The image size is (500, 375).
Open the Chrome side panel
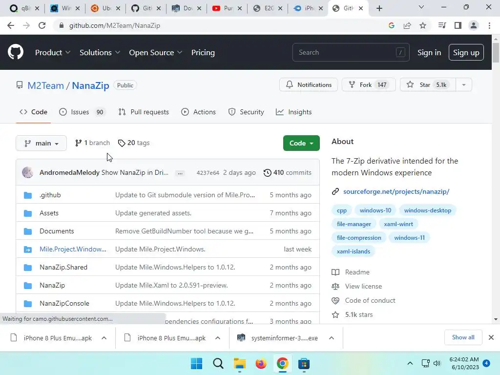tap(458, 25)
